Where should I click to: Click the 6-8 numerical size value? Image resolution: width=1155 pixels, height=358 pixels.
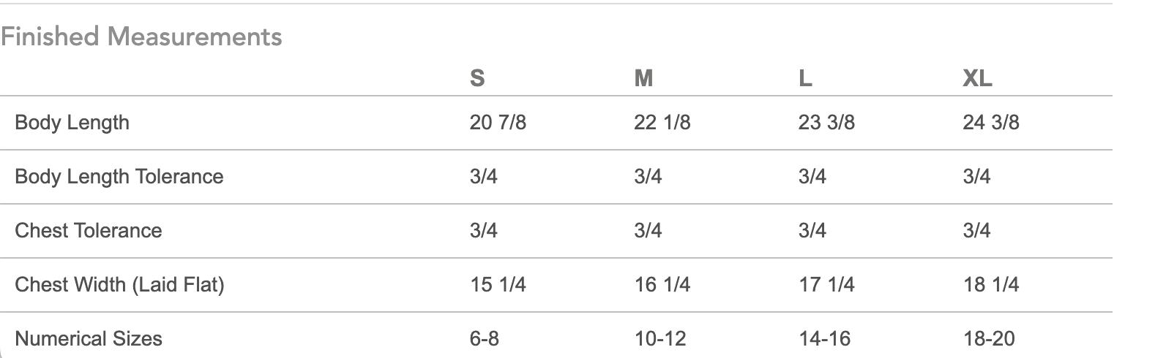484,338
